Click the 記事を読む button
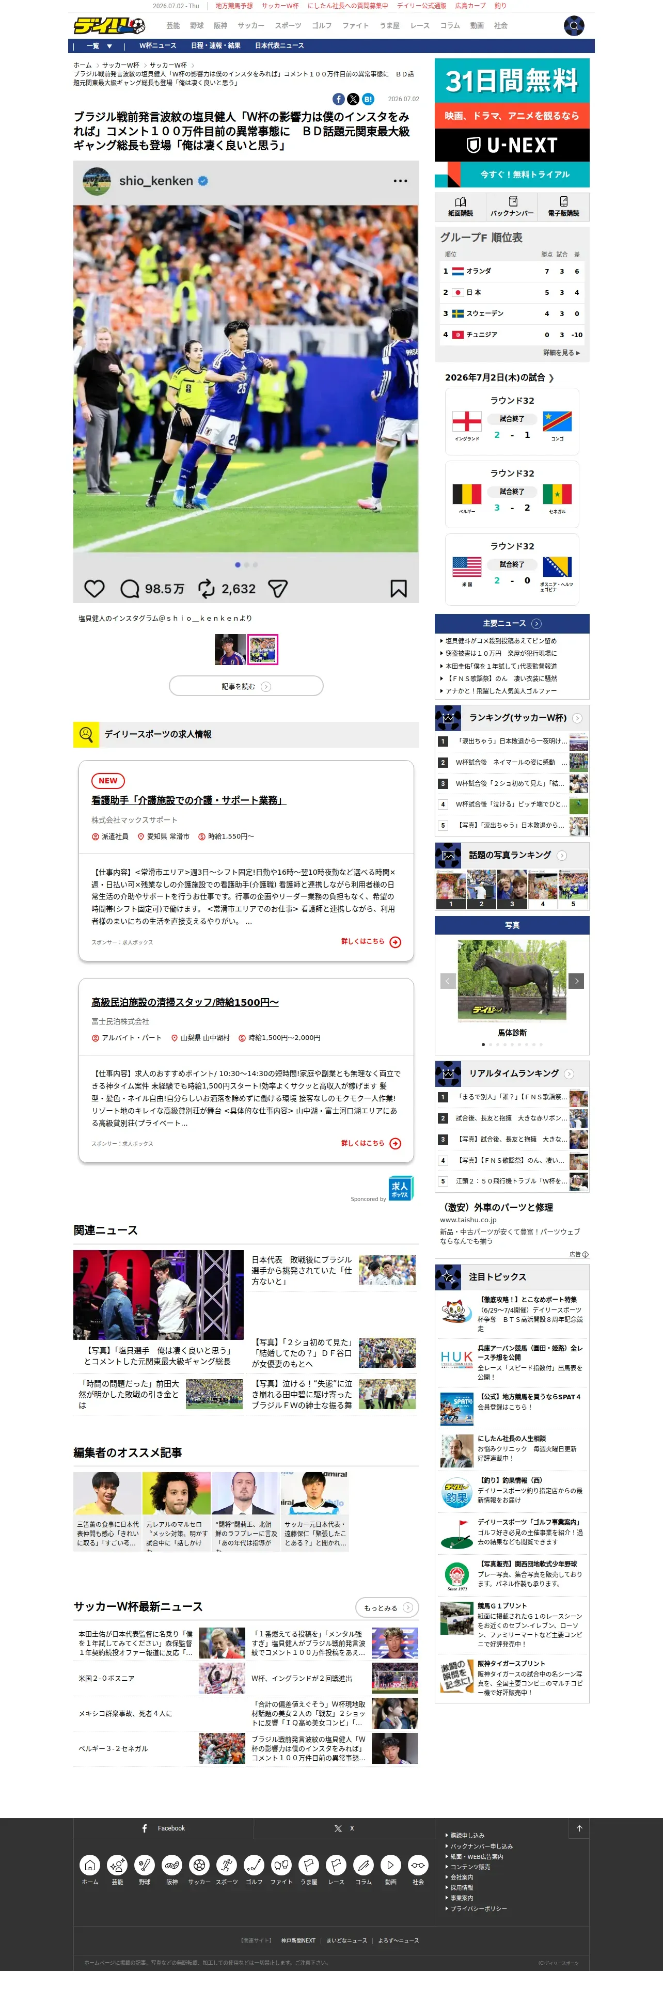The width and height of the screenshot is (663, 1989). (246, 686)
